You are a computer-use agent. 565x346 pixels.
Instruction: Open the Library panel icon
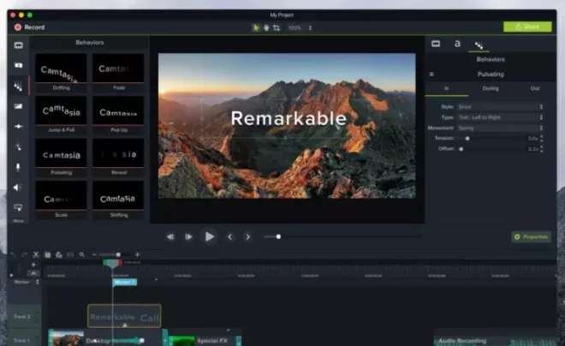coord(18,65)
